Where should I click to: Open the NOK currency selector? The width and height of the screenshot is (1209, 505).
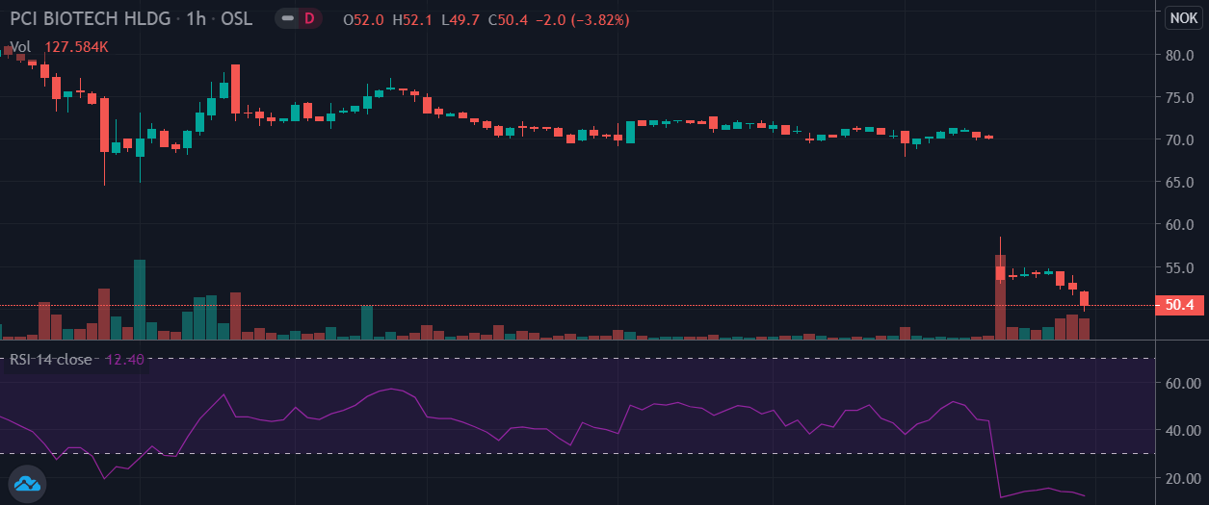pyautogui.click(x=1183, y=18)
